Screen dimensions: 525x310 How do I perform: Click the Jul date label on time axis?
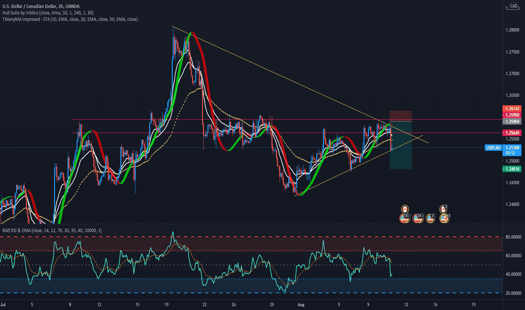tap(3, 304)
